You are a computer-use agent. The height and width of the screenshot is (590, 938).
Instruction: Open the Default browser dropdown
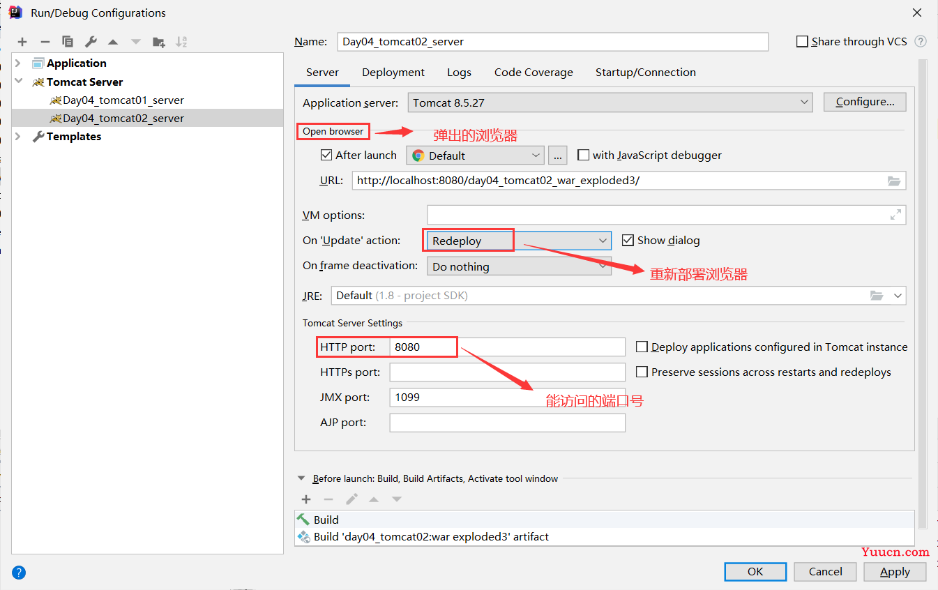(475, 156)
